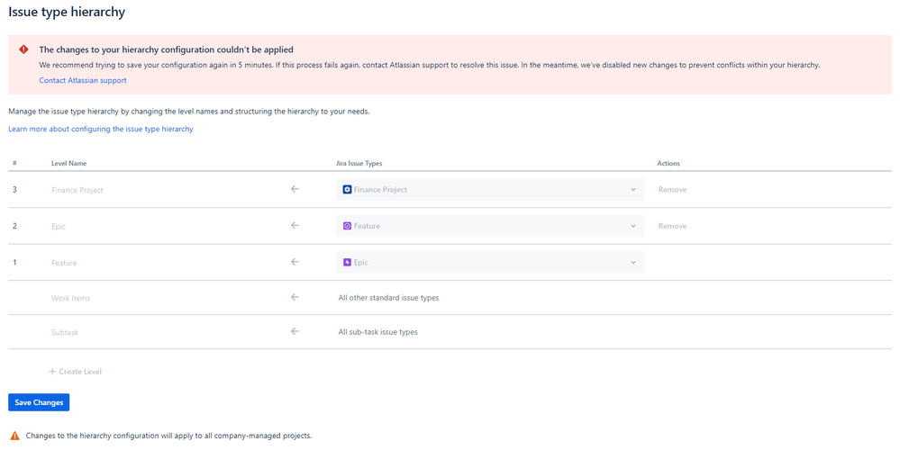
Task: Click Create Level
Action: (75, 372)
